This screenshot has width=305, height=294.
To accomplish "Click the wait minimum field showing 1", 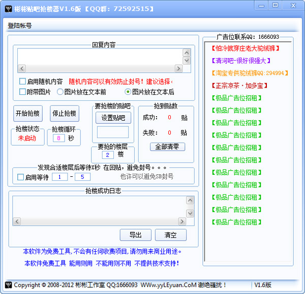I will pos(59,177).
